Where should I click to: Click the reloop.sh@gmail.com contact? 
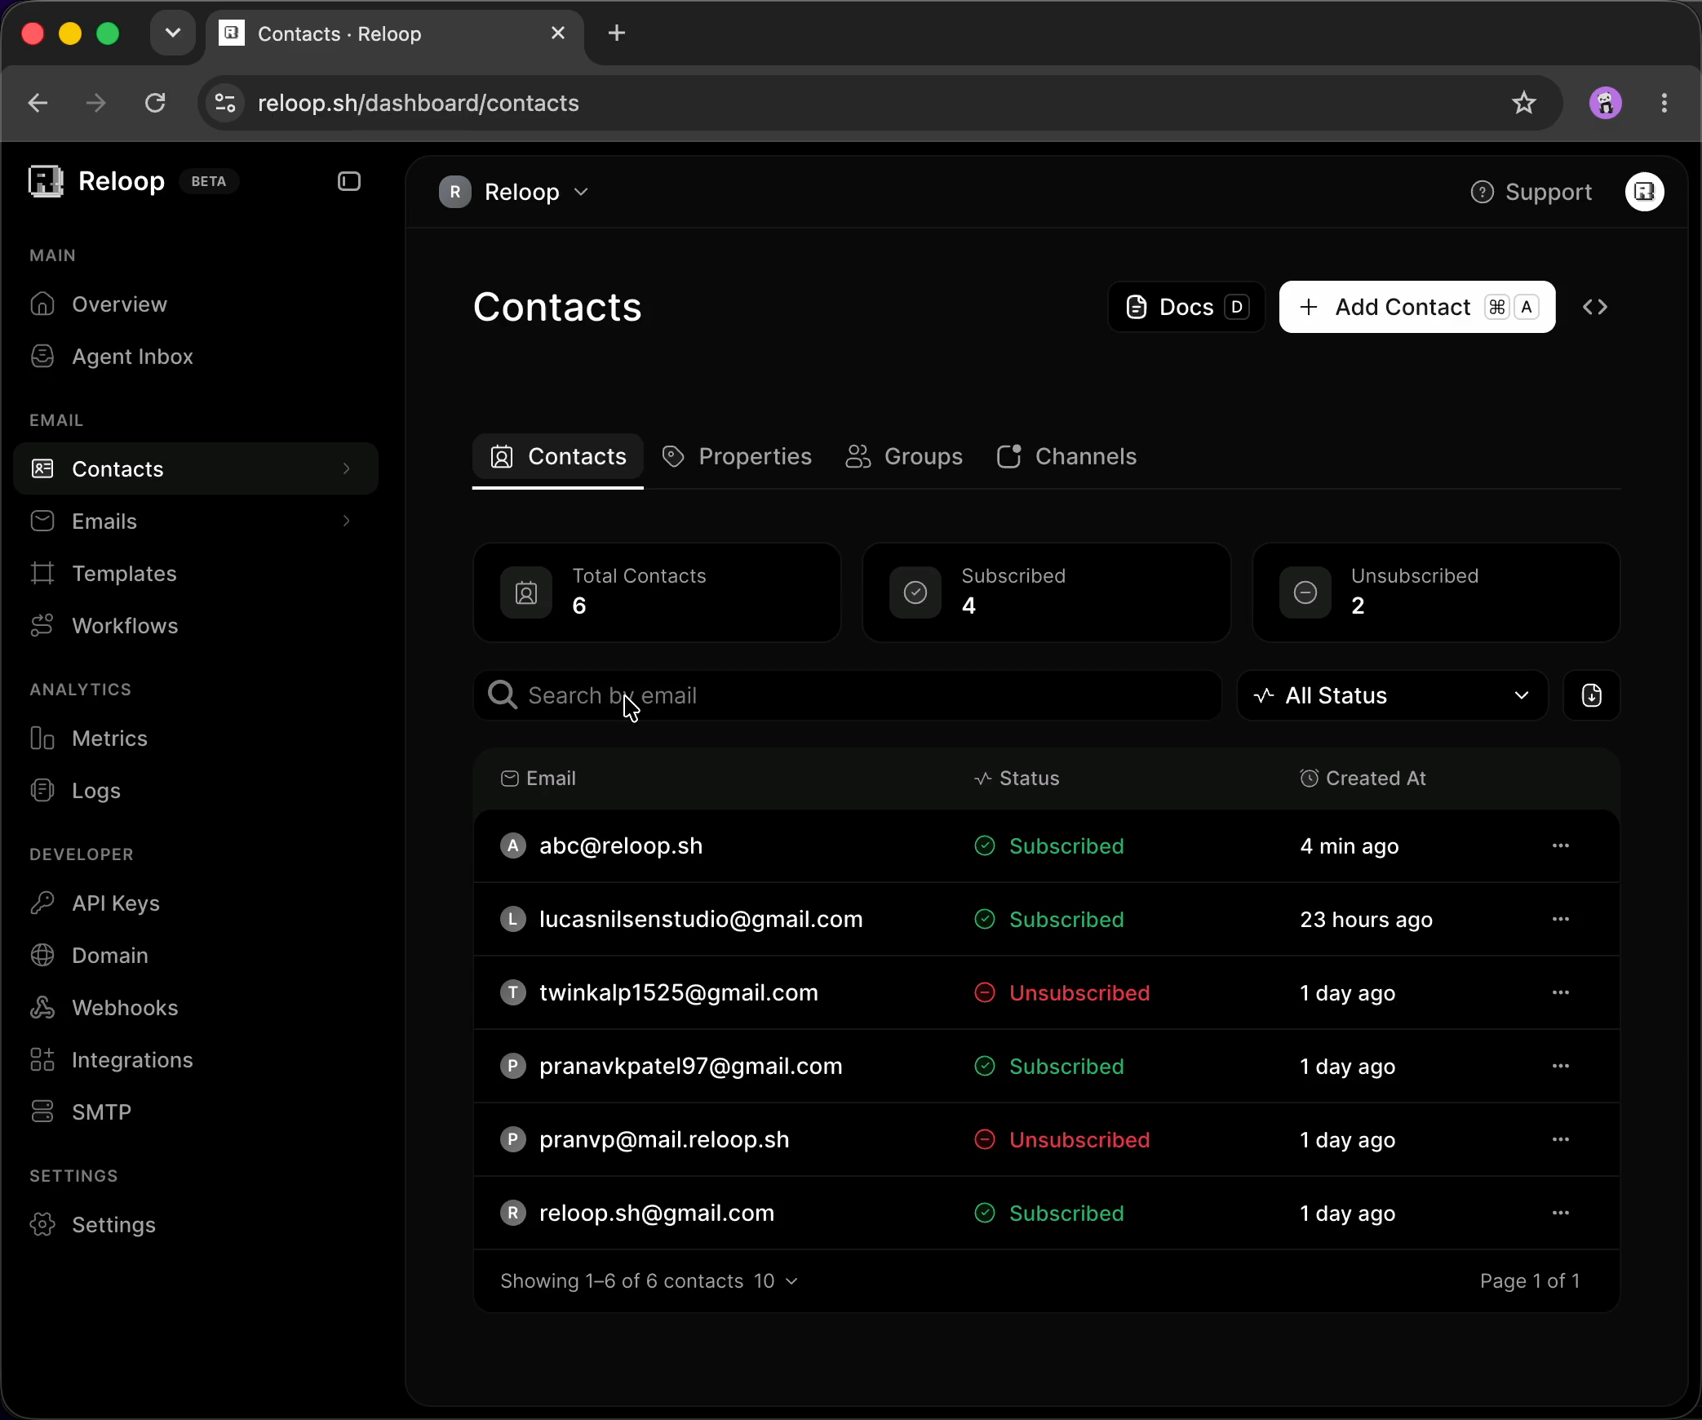[657, 1213]
